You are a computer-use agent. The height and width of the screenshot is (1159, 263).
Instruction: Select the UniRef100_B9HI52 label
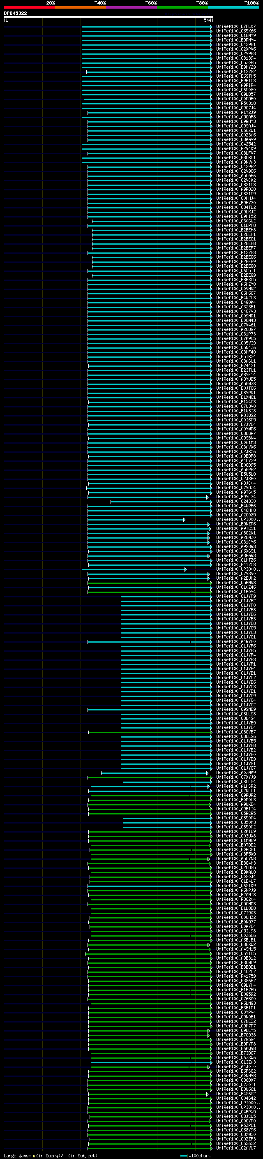236,216
